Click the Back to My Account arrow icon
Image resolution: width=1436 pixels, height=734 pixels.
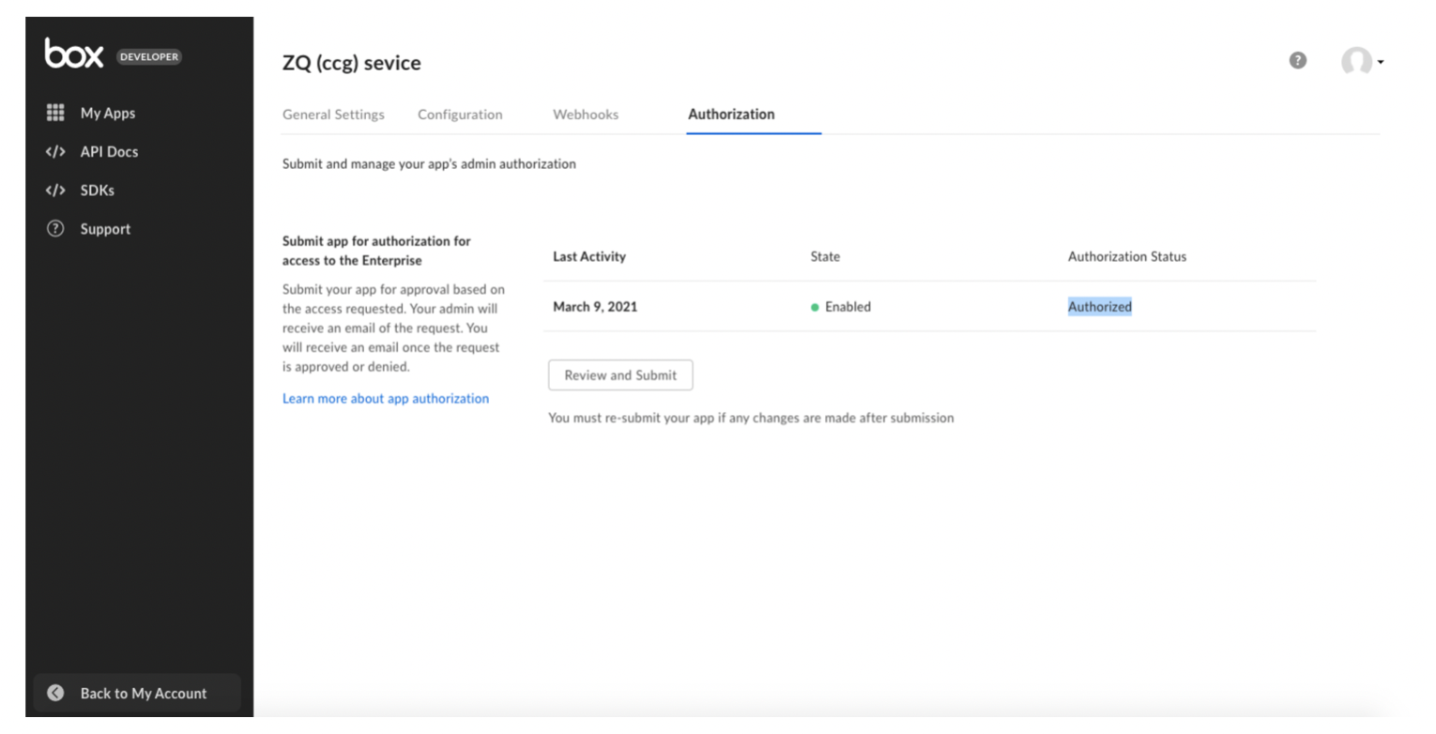point(55,693)
